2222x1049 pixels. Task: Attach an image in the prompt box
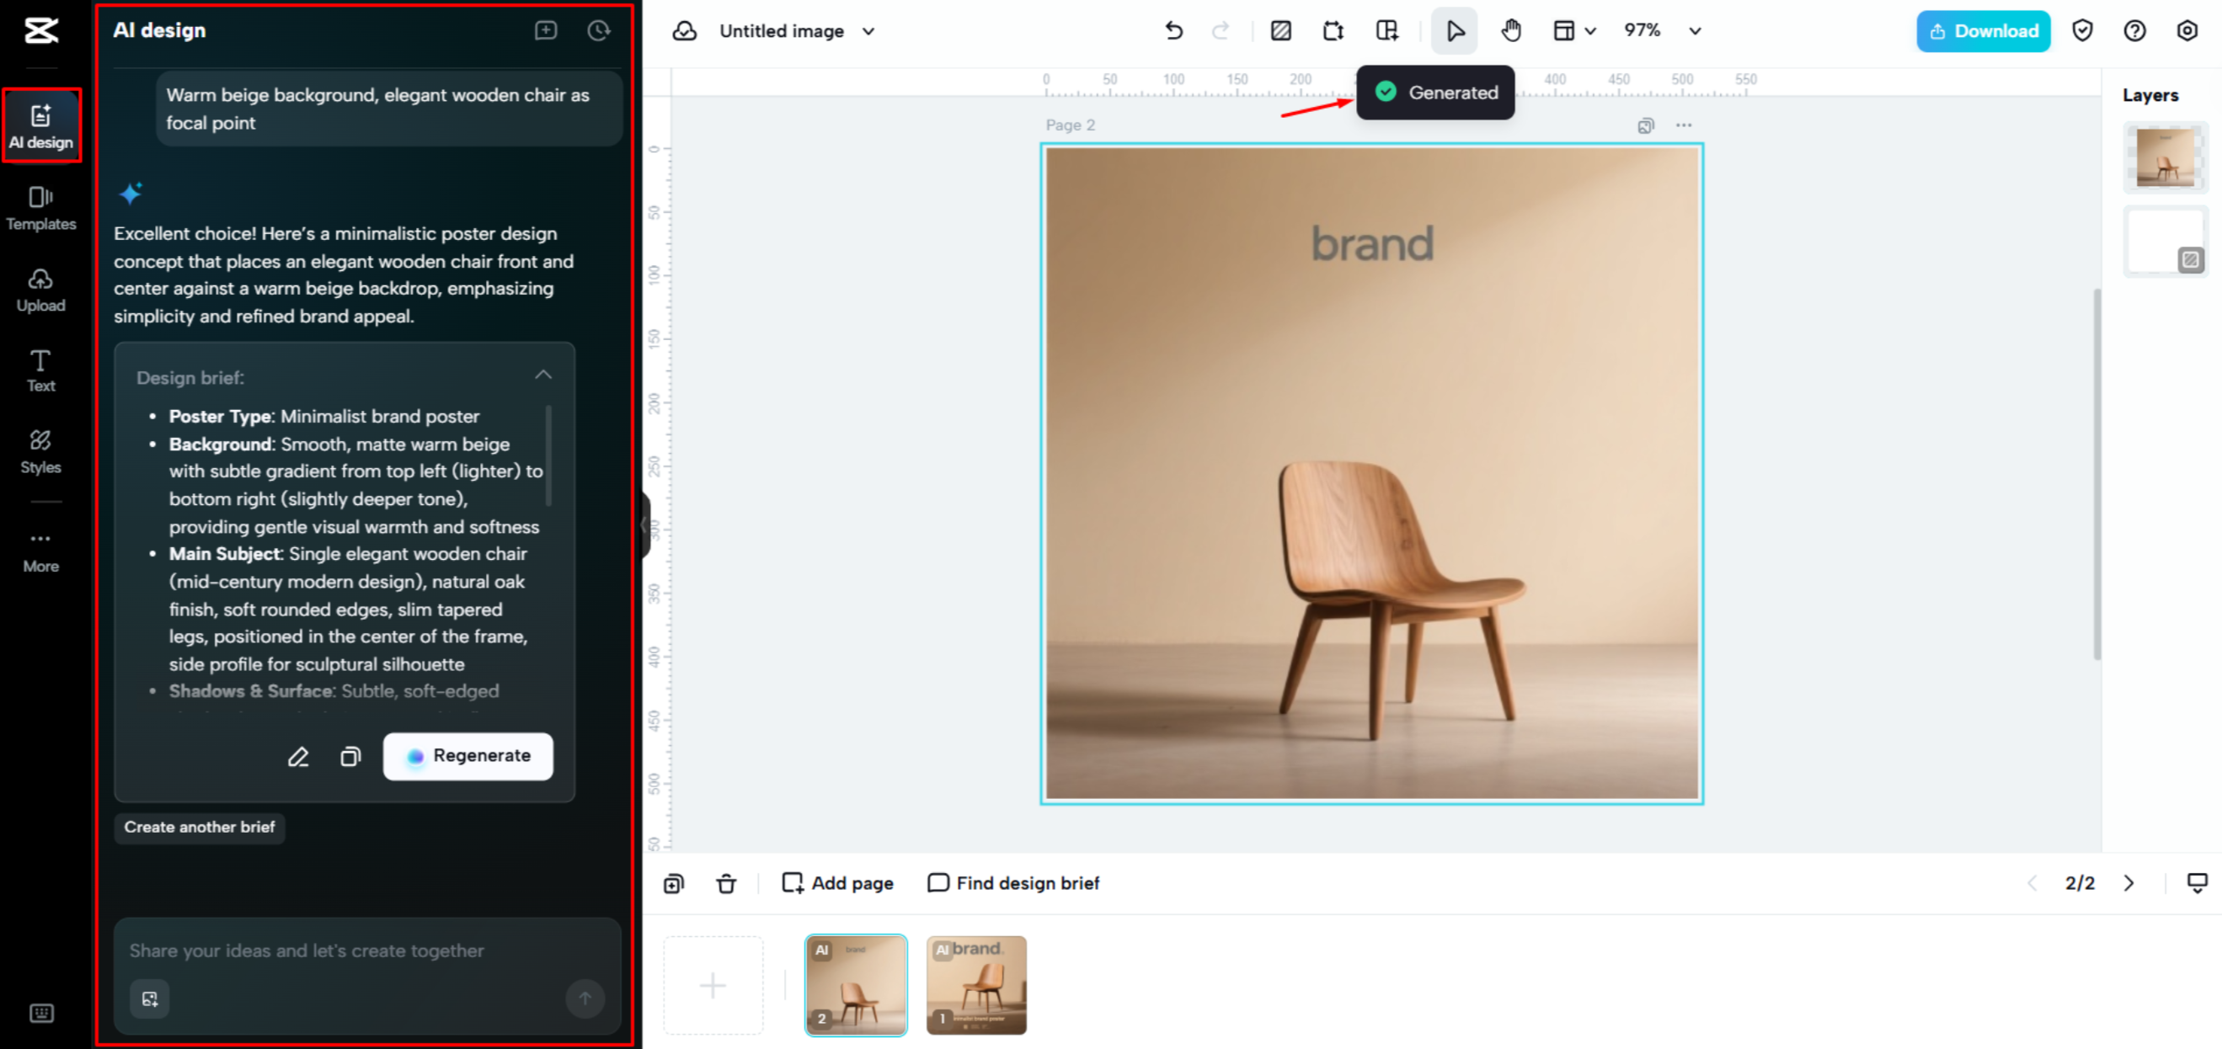149,999
